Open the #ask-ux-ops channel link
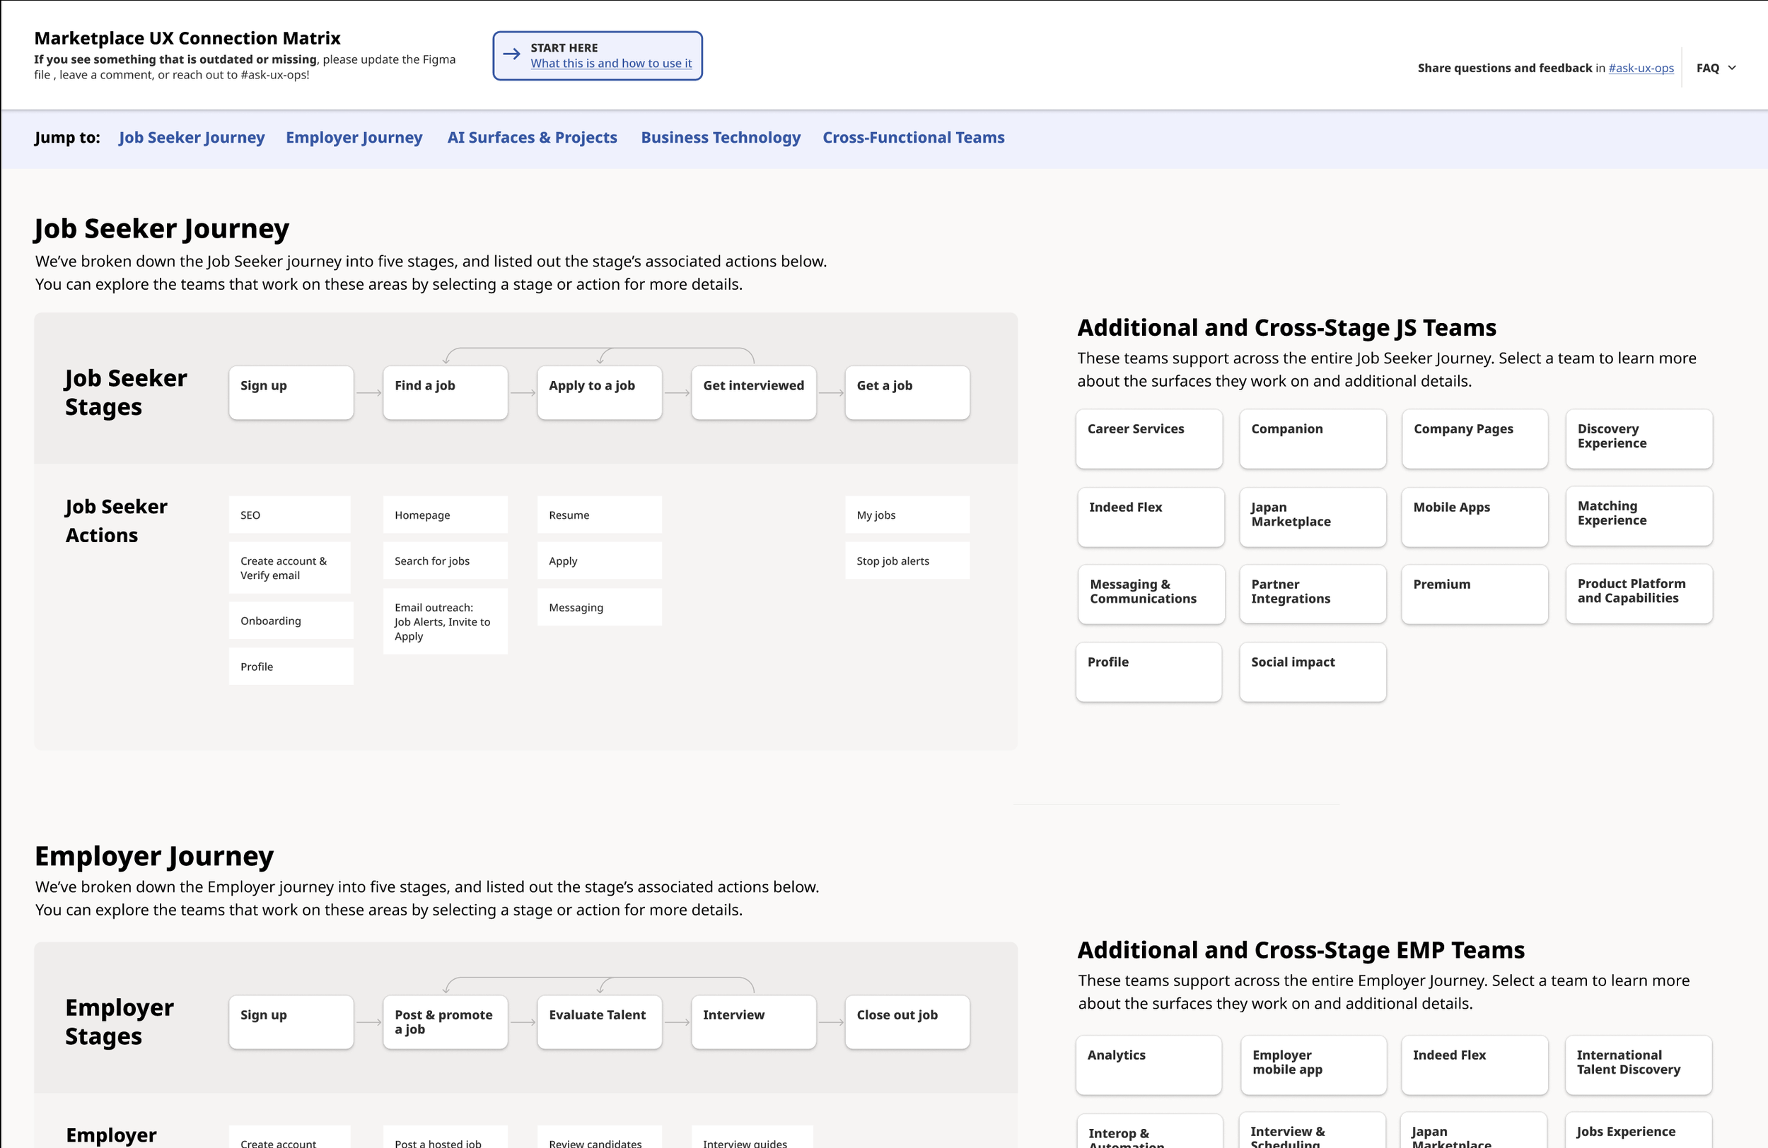1768x1148 pixels. point(1640,68)
